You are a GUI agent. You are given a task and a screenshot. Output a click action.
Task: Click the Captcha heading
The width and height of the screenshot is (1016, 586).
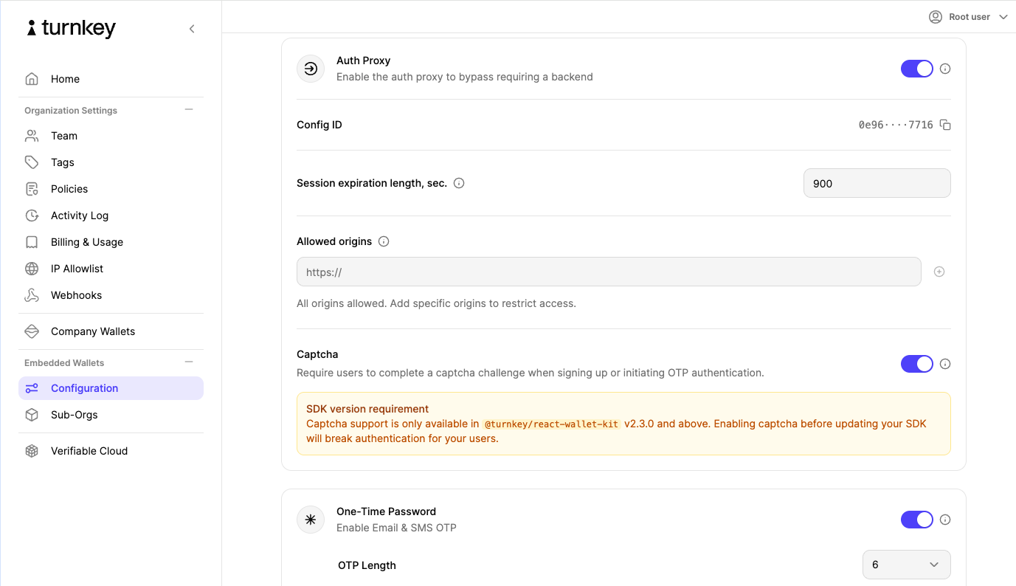pyautogui.click(x=317, y=354)
